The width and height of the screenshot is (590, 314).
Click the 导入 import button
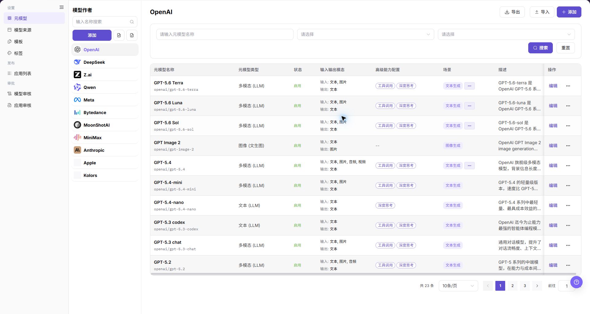(x=542, y=12)
